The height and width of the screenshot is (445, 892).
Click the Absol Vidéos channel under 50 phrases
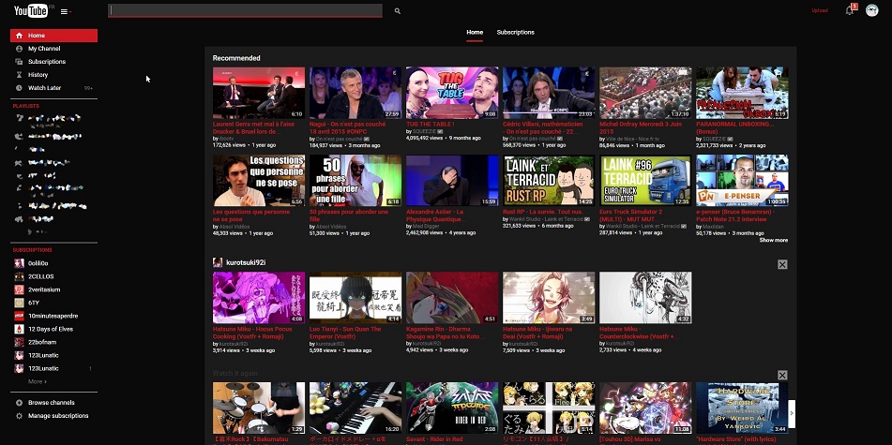[x=332, y=226]
